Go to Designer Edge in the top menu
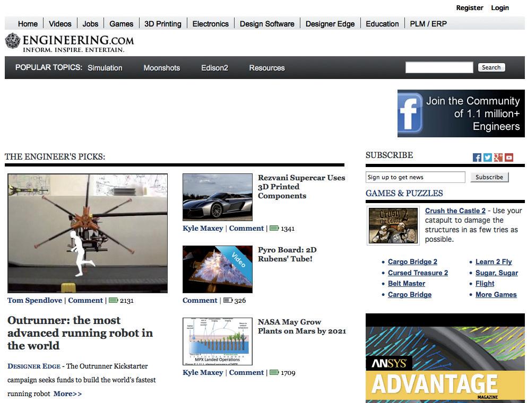 [330, 24]
